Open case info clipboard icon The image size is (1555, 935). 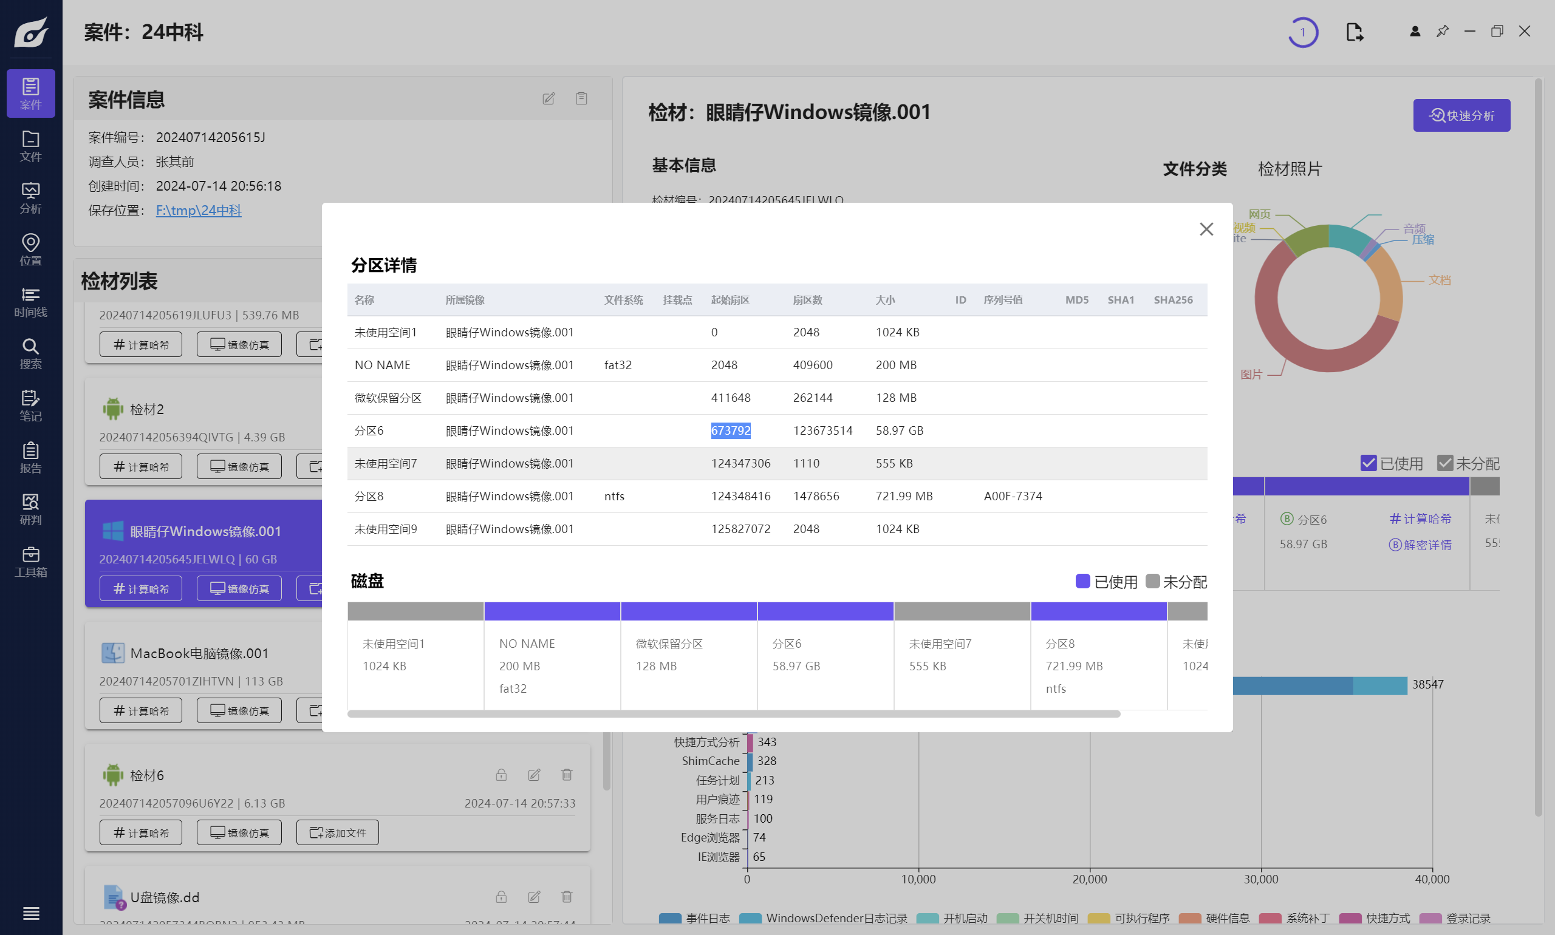581,98
